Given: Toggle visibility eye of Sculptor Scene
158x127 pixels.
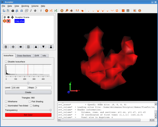Looking at the screenshot, I should point(8,17).
